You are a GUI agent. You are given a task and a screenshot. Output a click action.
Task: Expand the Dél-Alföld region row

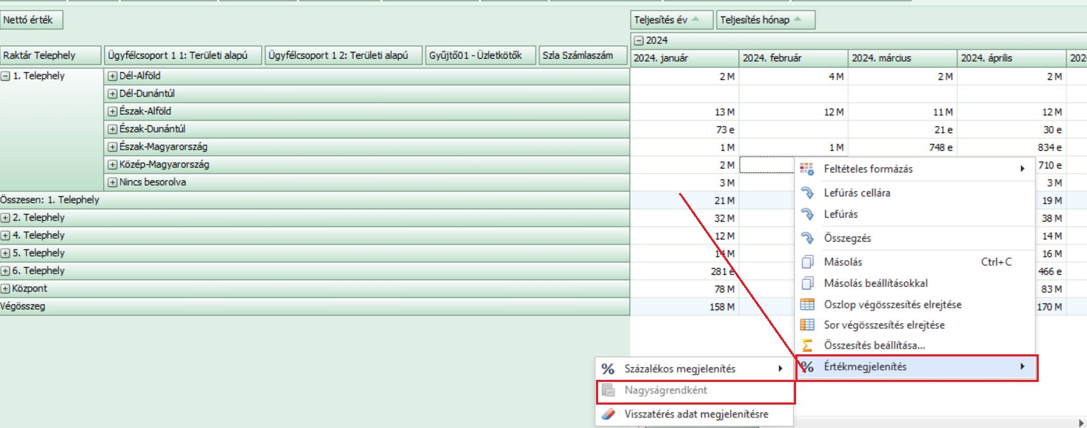(x=112, y=77)
